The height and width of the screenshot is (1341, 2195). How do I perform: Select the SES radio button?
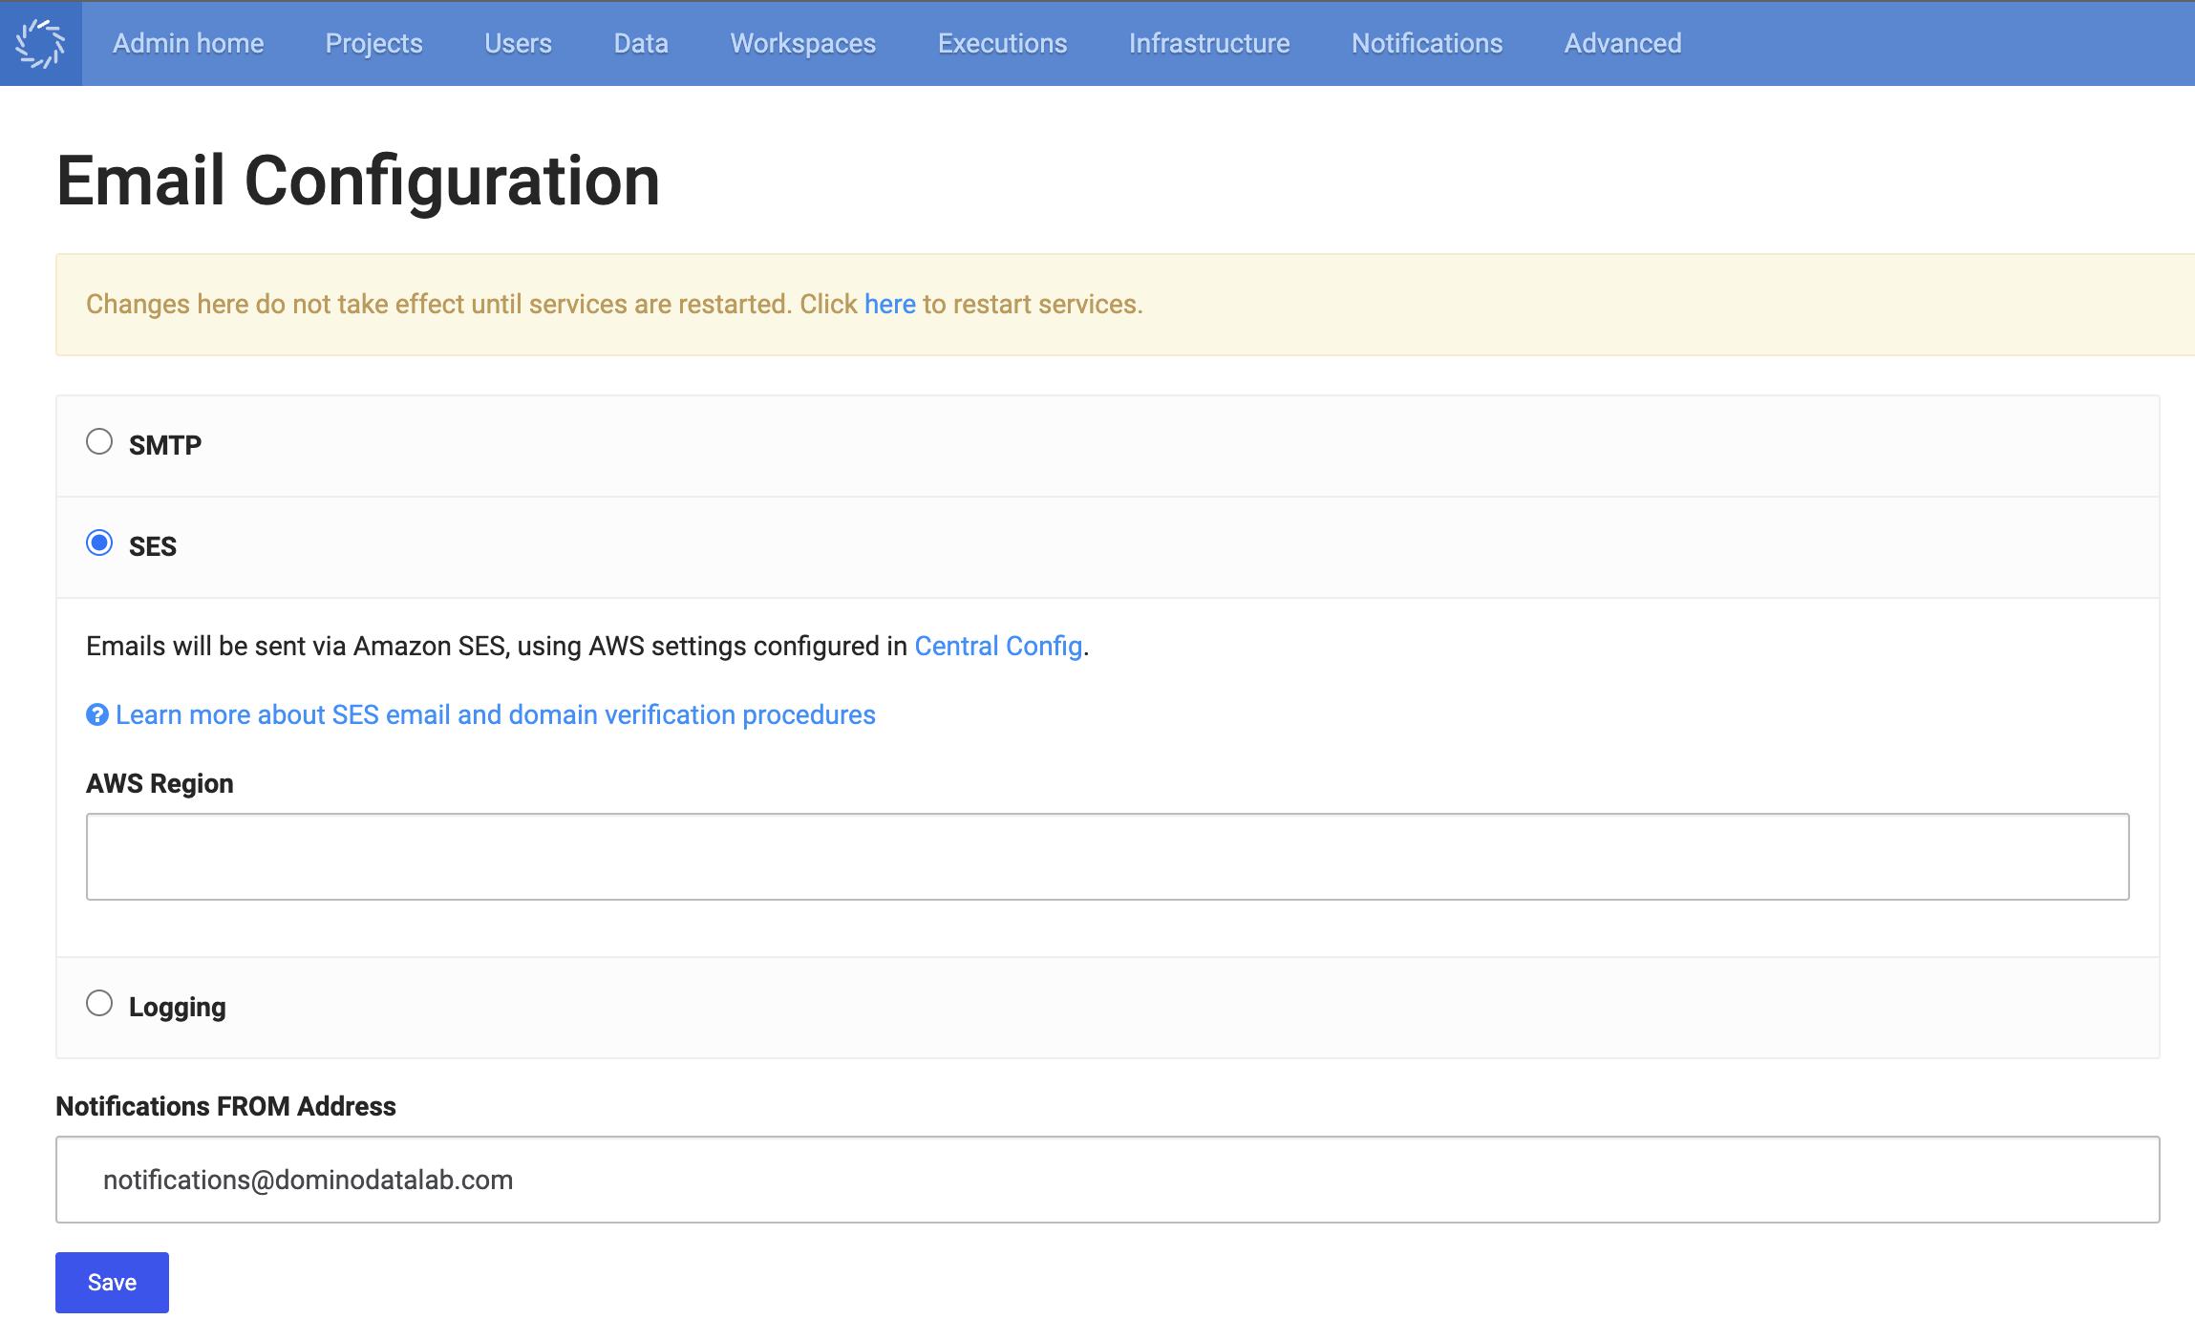[x=99, y=543]
